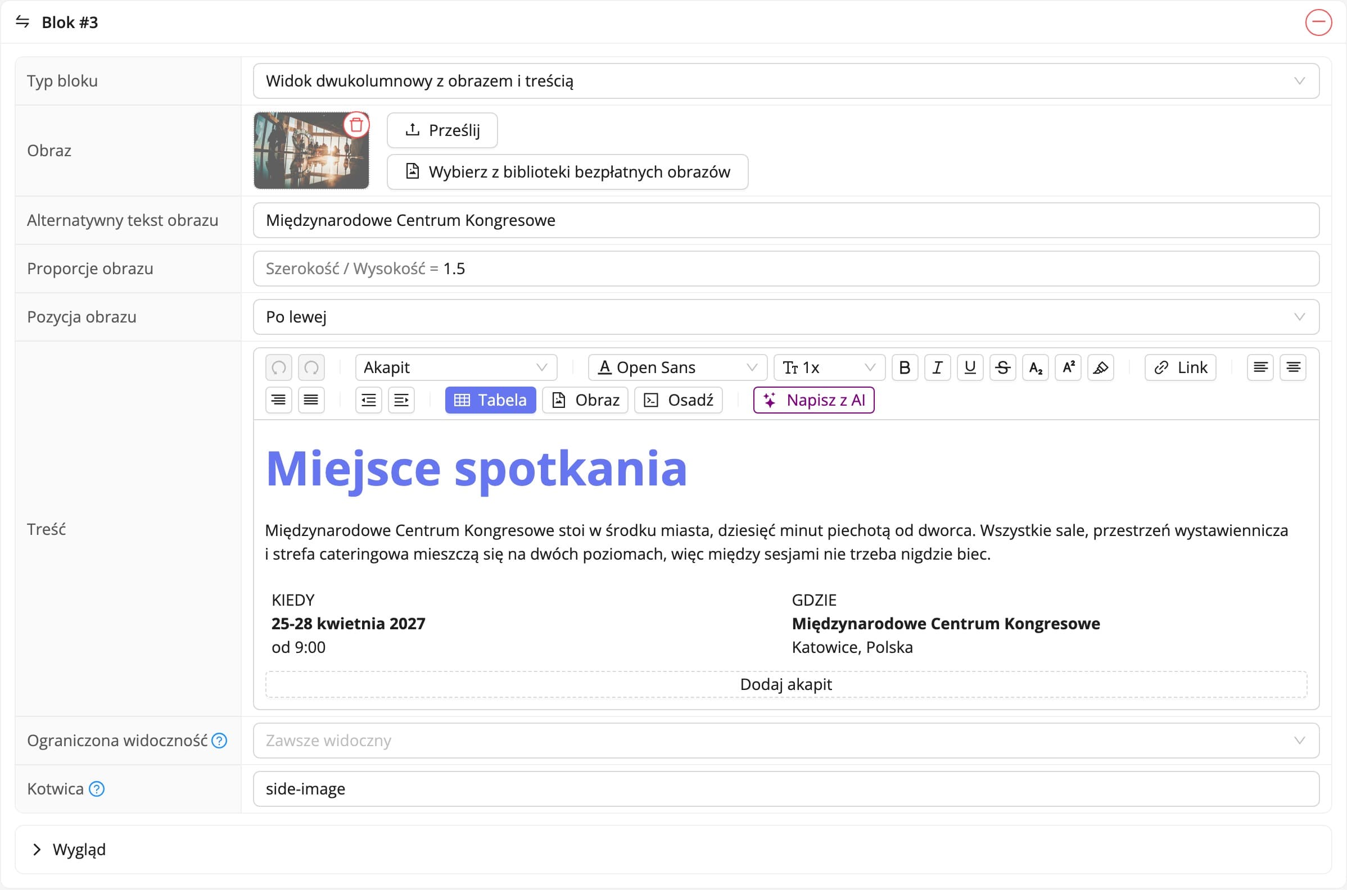
Task: Toggle italic formatting
Action: 938,368
